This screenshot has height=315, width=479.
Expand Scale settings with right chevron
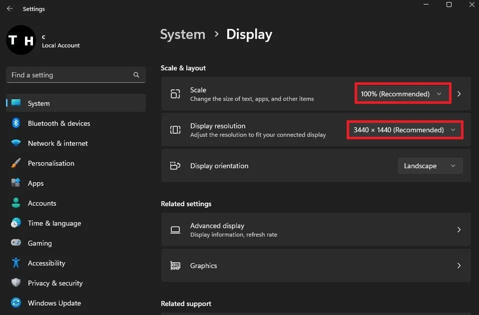pyautogui.click(x=459, y=94)
